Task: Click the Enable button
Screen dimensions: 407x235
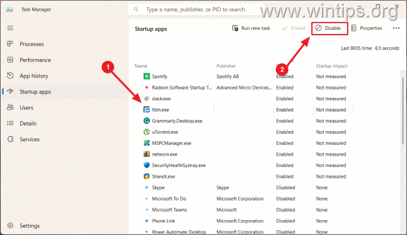Action: tap(293, 28)
